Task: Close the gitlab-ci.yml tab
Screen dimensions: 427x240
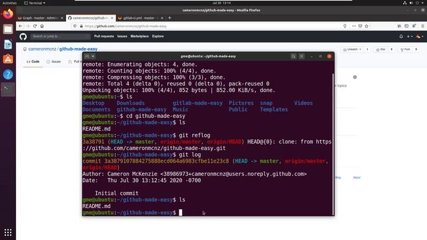Action: click(162, 18)
